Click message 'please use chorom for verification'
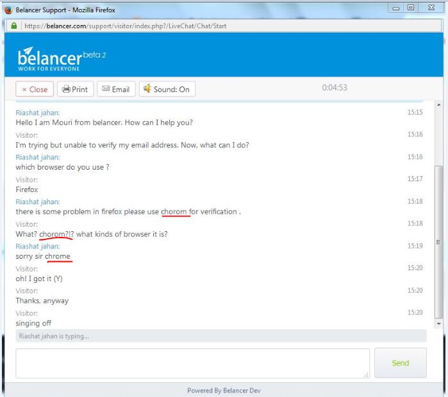The height and width of the screenshot is (397, 448). (128, 212)
